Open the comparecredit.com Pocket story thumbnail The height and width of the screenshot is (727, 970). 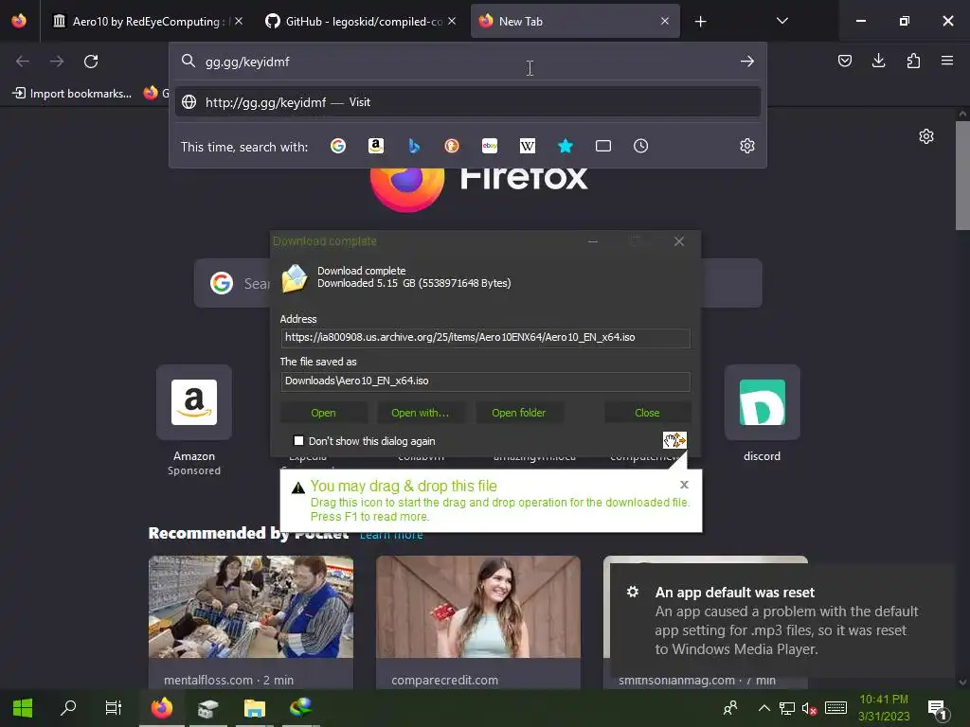478,607
